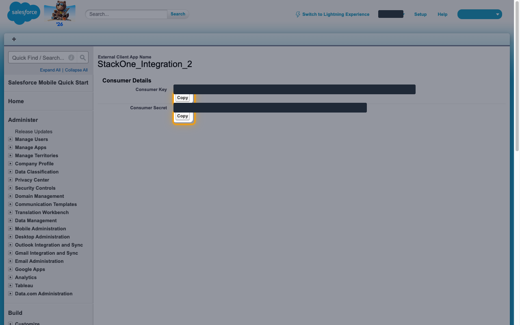Open Gmail Integration and Sync
The height and width of the screenshot is (325, 520).
[x=46, y=253]
